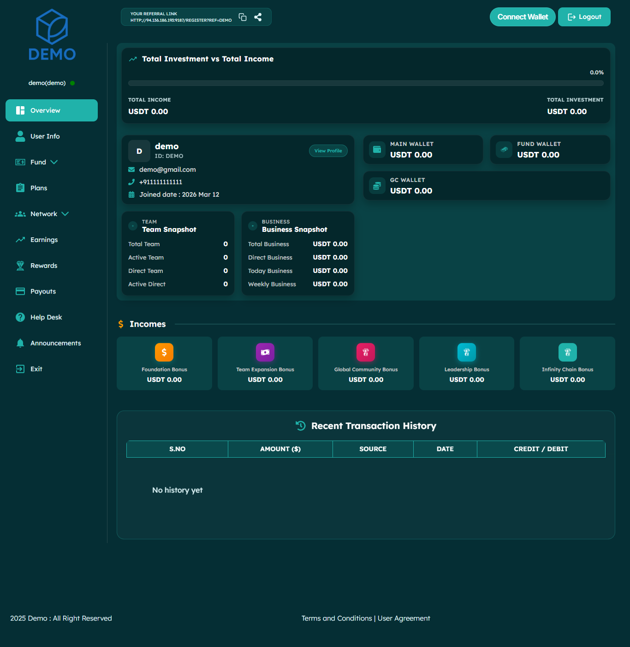Go to the Rewards page
Image resolution: width=630 pixels, height=647 pixels.
click(x=44, y=266)
